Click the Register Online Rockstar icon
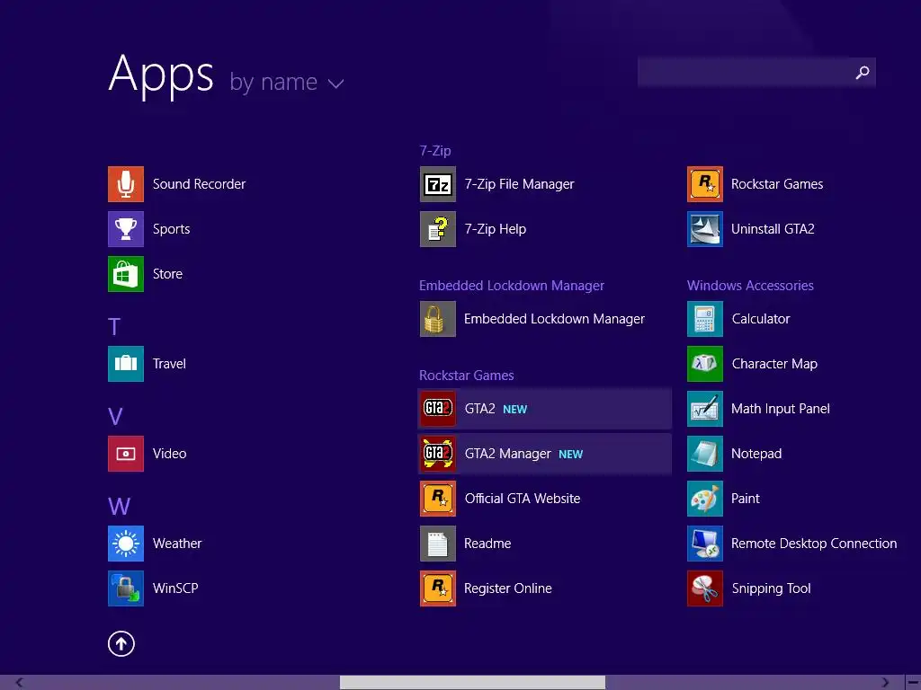The height and width of the screenshot is (690, 921). coord(438,588)
